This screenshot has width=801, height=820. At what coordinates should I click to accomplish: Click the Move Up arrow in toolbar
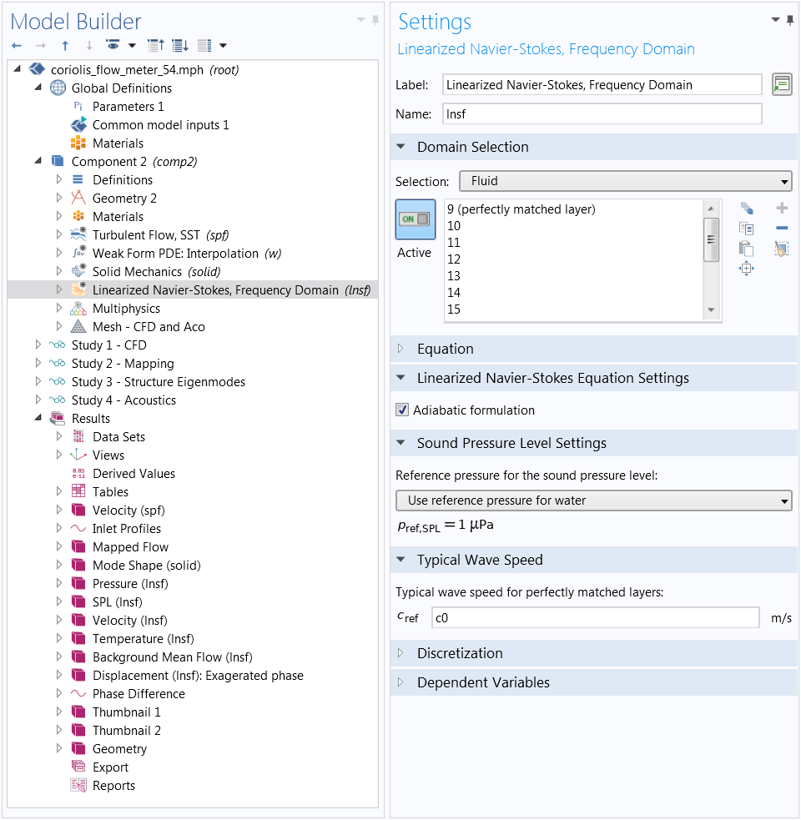[65, 46]
